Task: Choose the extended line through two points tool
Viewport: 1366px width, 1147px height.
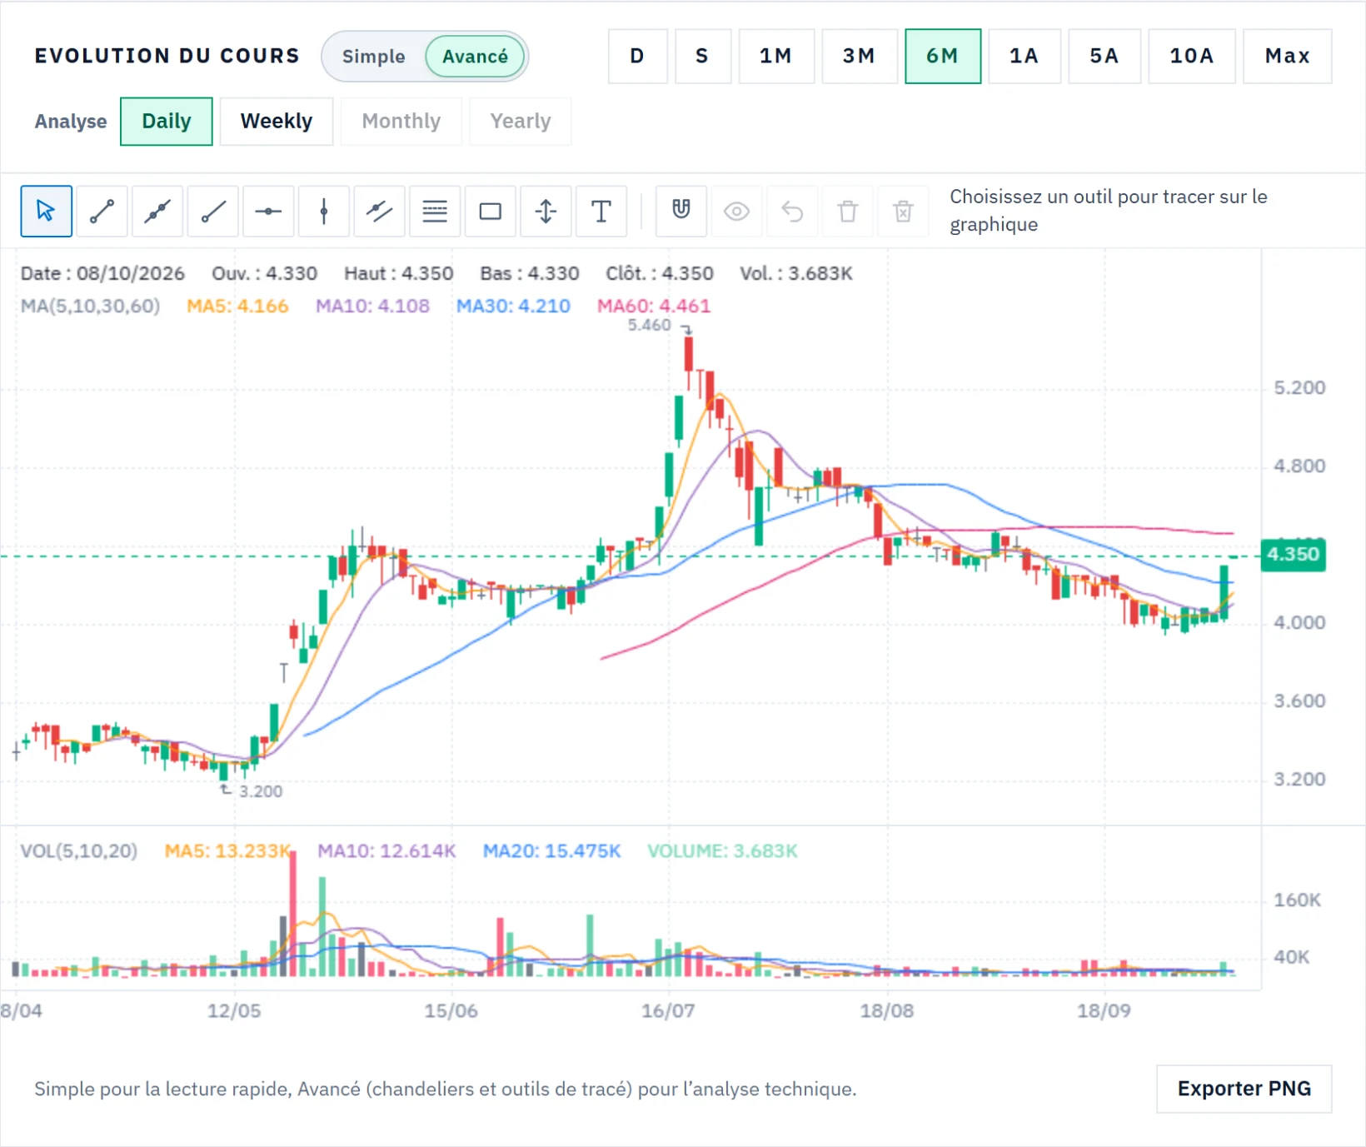Action: (x=157, y=212)
